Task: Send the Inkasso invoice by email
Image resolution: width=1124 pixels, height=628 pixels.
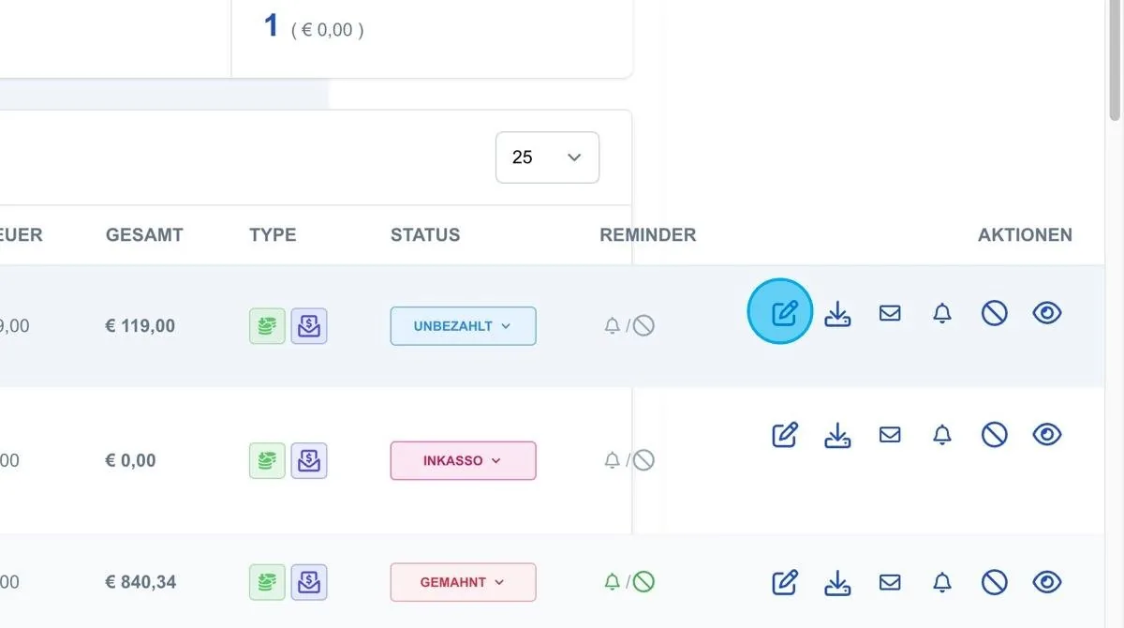Action: 890,434
